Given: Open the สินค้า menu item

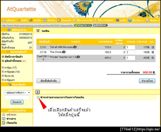Looking at the screenshot, I should pyautogui.click(x=24, y=20).
